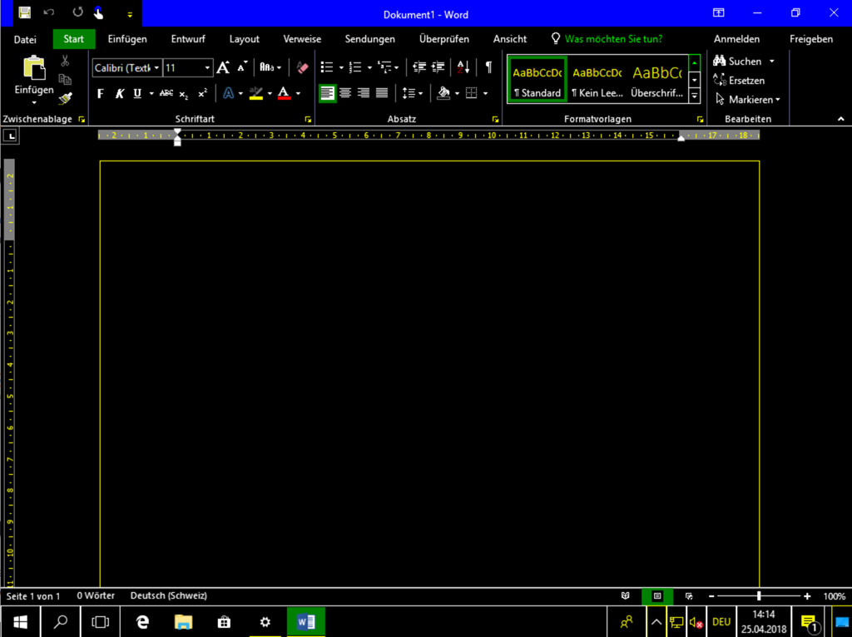
Task: Open the font name dropdown showing Calibri
Action: 127,68
